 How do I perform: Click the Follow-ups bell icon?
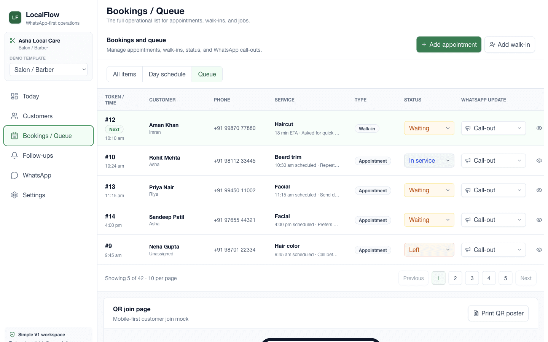(14, 155)
